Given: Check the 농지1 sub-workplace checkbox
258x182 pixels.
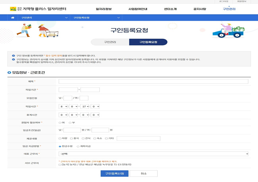Looking at the screenshot, I should (60, 165).
